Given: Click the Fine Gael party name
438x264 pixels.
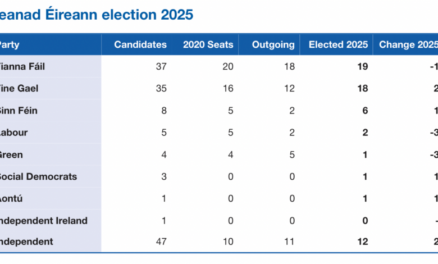Looking at the screenshot, I should click(x=19, y=89).
